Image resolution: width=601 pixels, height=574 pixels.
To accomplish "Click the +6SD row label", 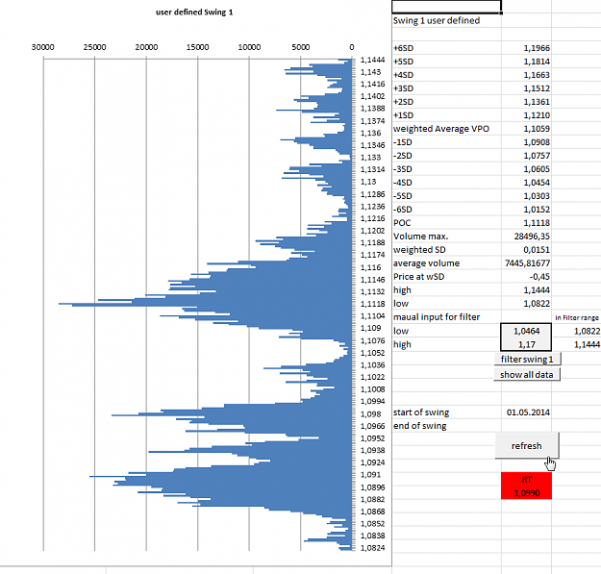I will [x=403, y=48].
